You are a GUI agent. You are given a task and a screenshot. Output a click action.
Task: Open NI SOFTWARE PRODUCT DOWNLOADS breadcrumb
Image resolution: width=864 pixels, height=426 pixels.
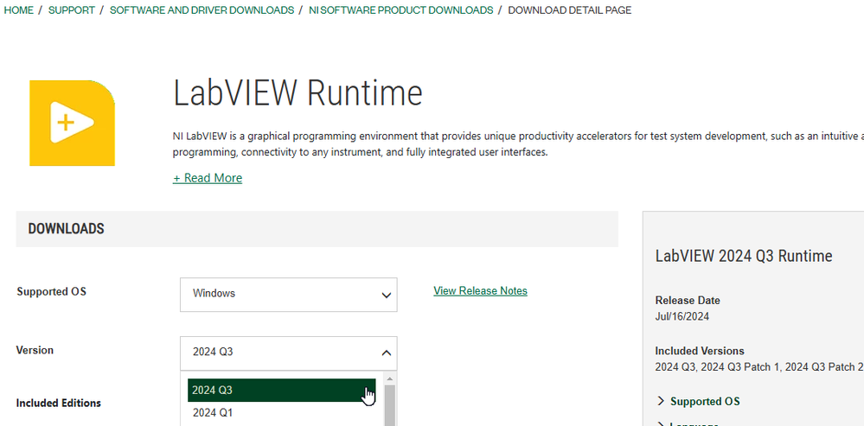coord(400,10)
